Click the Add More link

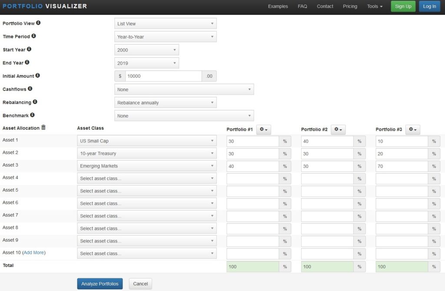[34, 252]
